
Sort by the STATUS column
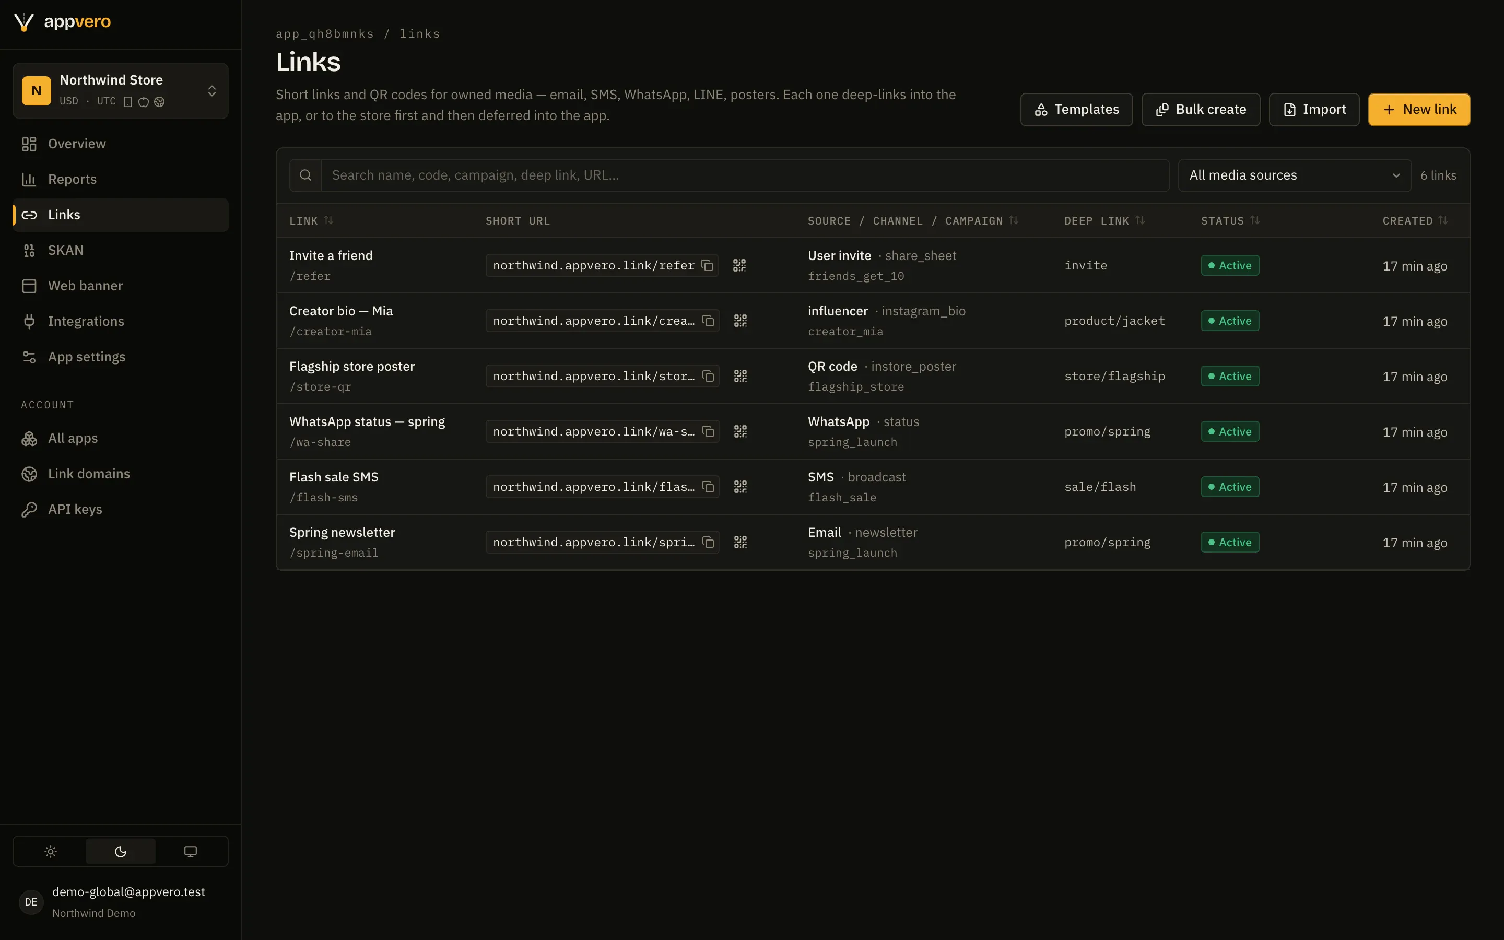(1230, 221)
